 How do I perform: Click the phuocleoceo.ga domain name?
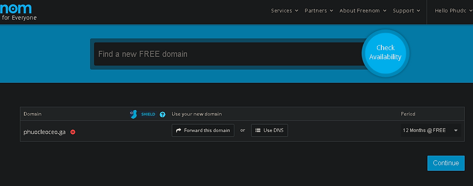coord(44,132)
